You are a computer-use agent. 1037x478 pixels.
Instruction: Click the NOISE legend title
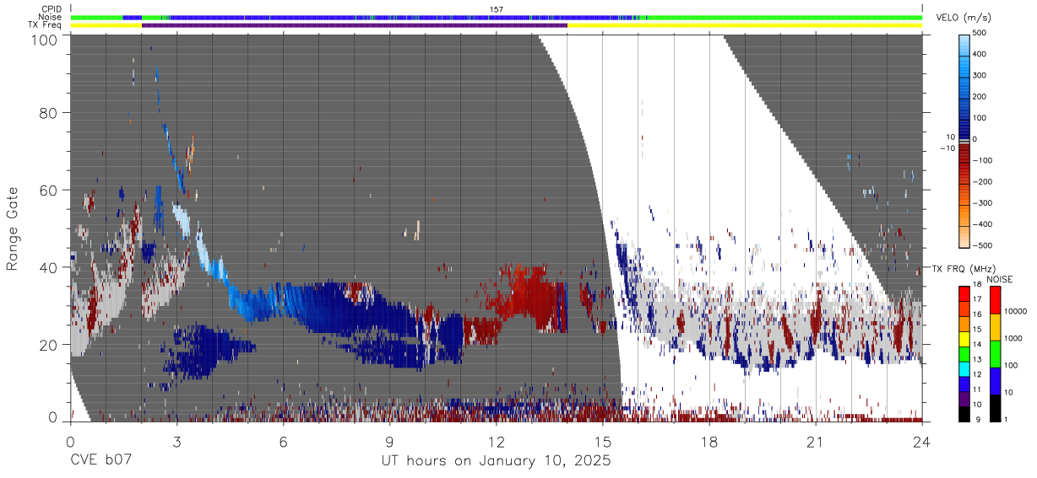click(x=998, y=279)
